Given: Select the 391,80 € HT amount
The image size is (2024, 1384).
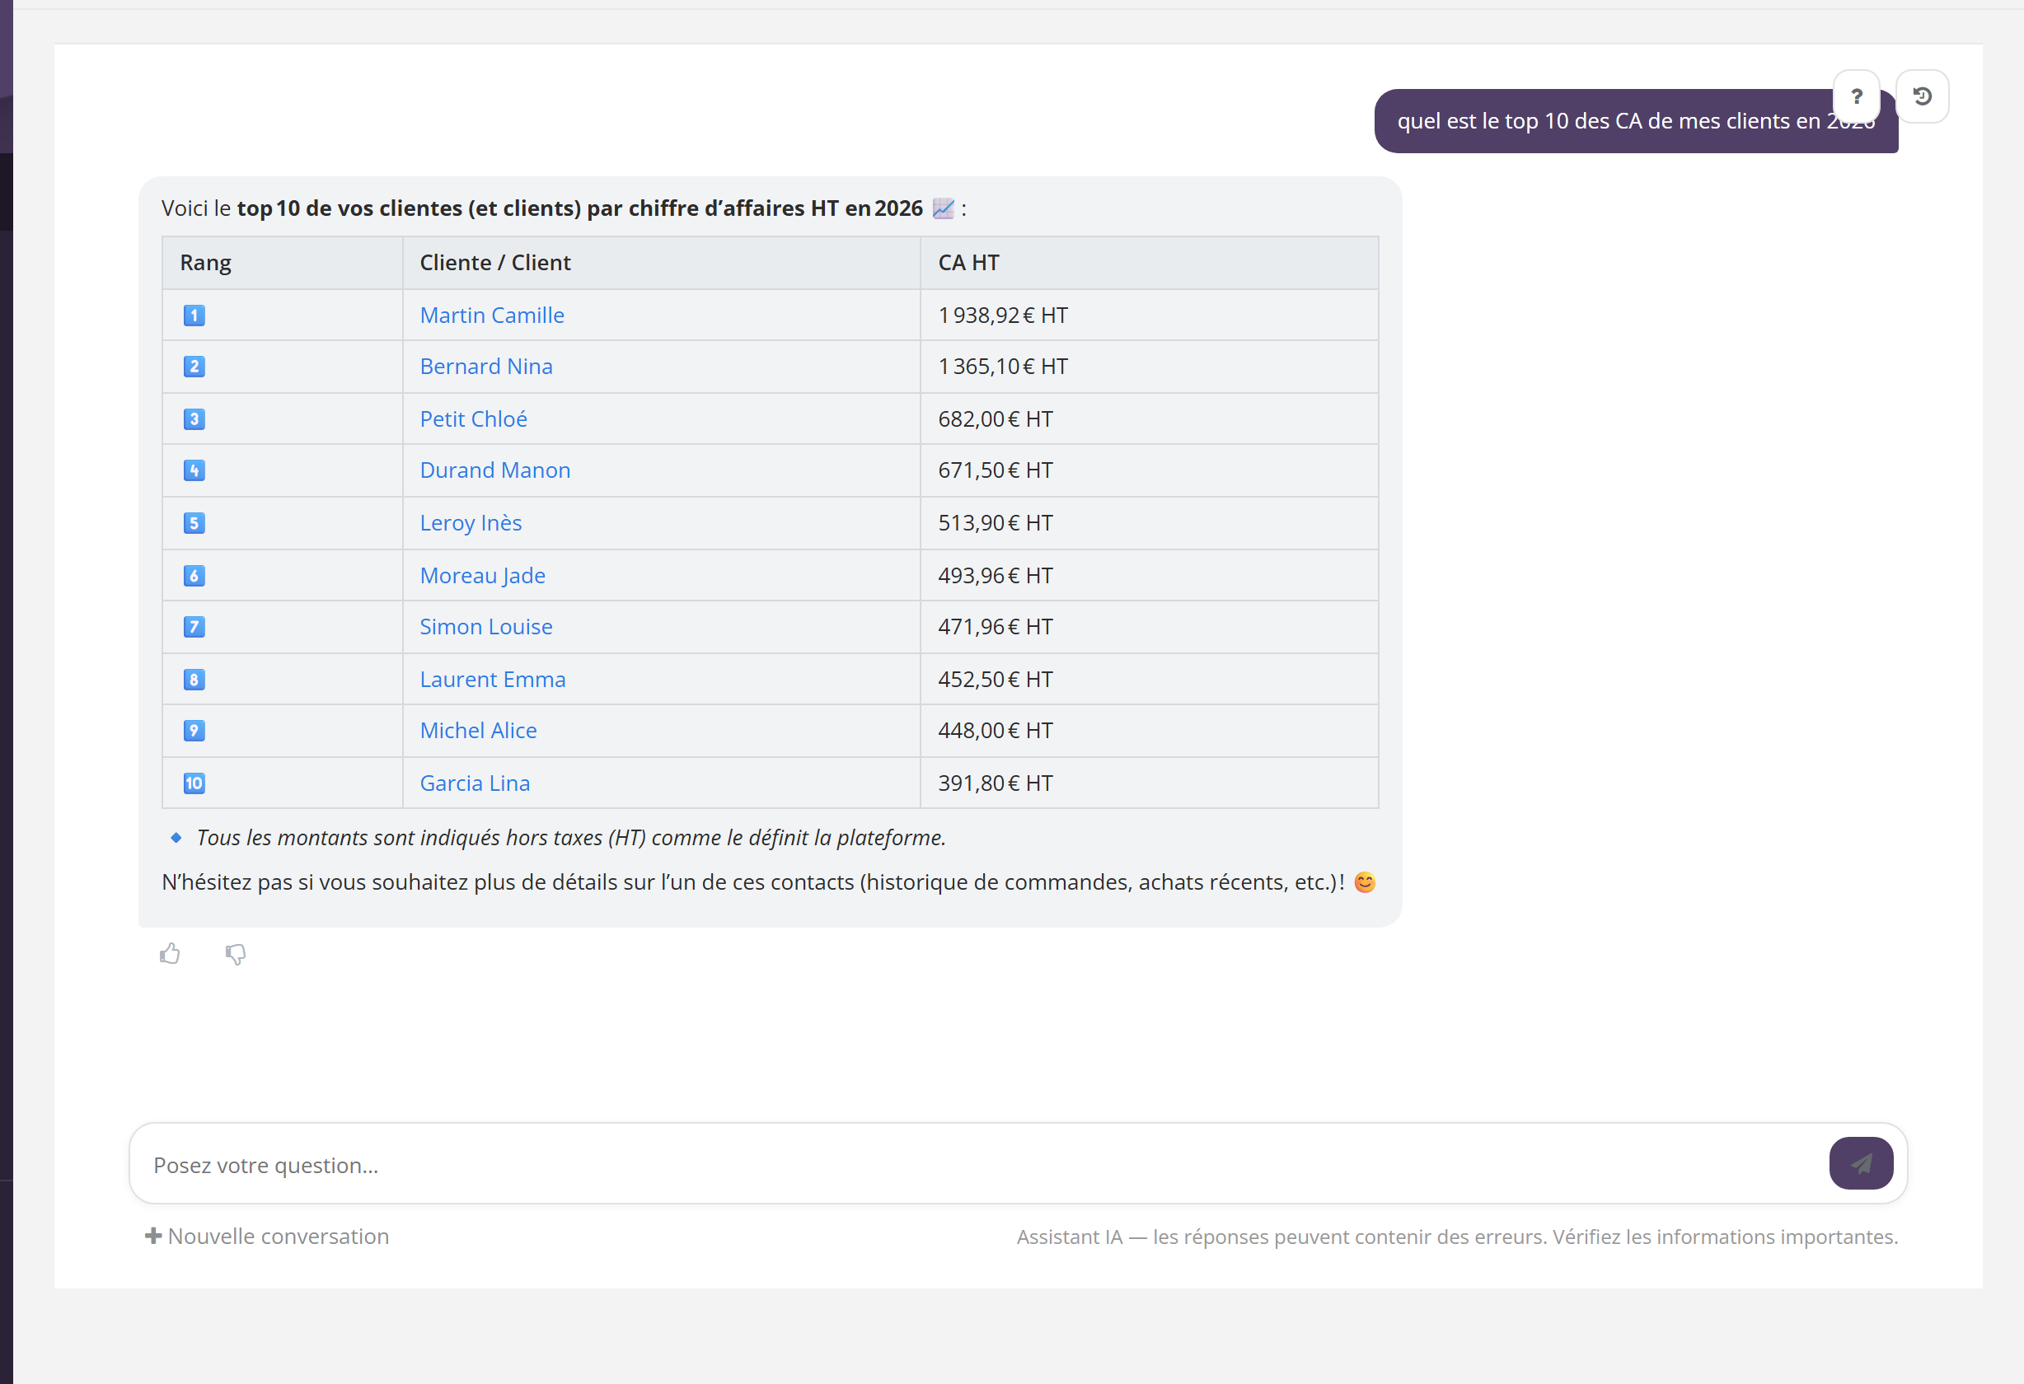Looking at the screenshot, I should (x=996, y=783).
